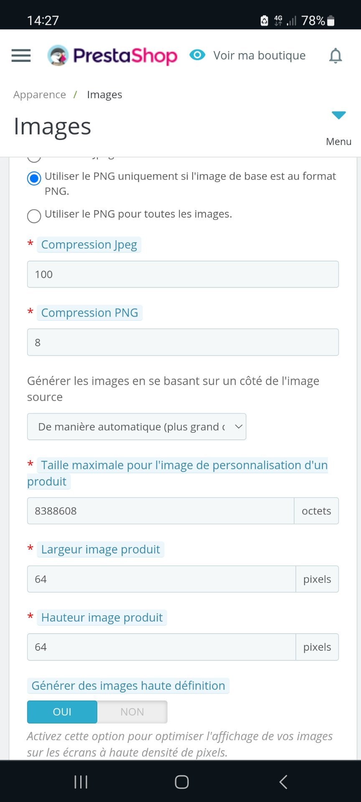Open Voir ma boutique link
The width and height of the screenshot is (361, 802).
[x=259, y=56]
